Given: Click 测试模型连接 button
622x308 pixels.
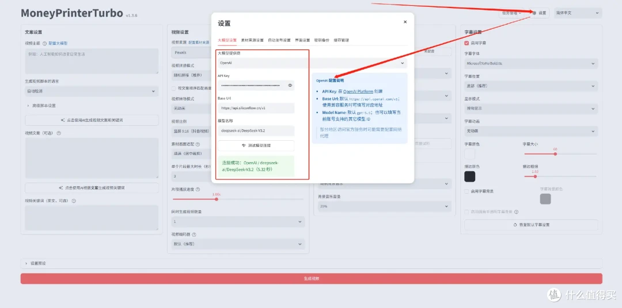Looking at the screenshot, I should 256,146.
